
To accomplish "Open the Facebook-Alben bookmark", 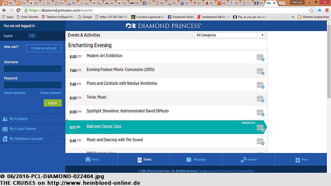I will point(181,17).
